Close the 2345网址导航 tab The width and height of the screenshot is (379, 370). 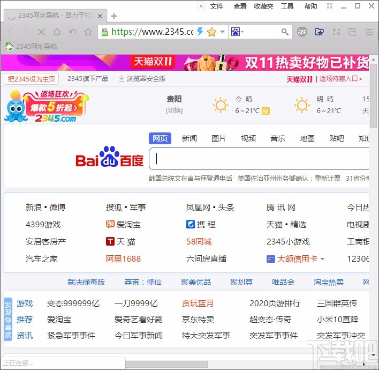coord(100,16)
